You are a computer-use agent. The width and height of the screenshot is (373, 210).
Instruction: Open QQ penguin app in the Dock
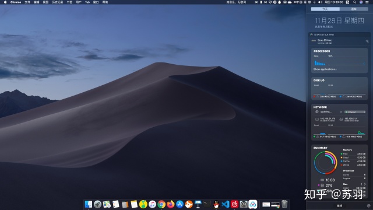[216, 204]
